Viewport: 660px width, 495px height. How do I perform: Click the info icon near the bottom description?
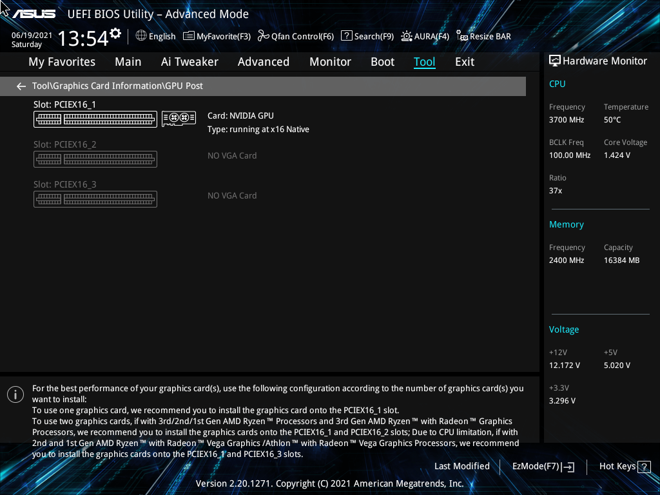[15, 394]
